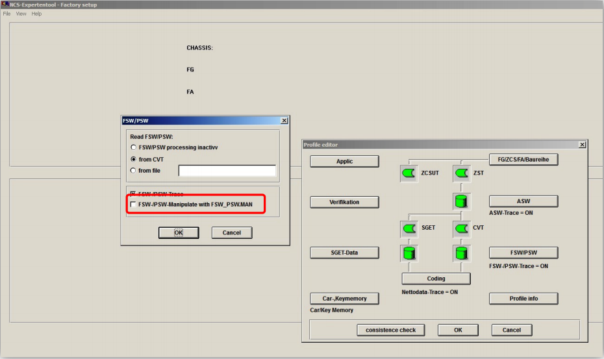
Task: Select the 'from CVT' radio option
Action: pyautogui.click(x=134, y=159)
